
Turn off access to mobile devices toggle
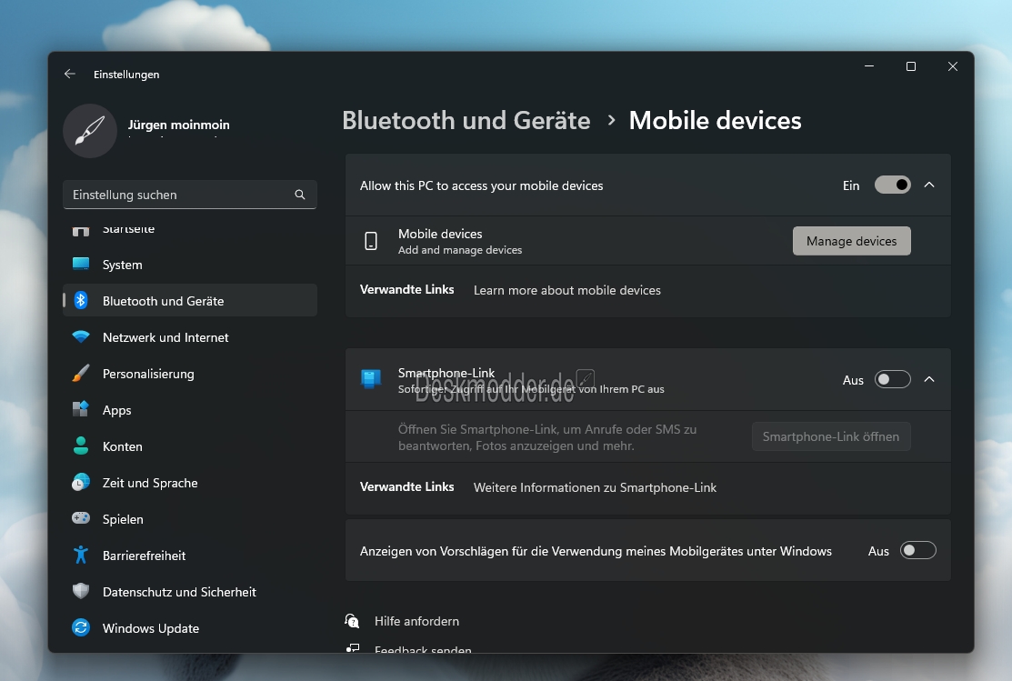coord(893,185)
